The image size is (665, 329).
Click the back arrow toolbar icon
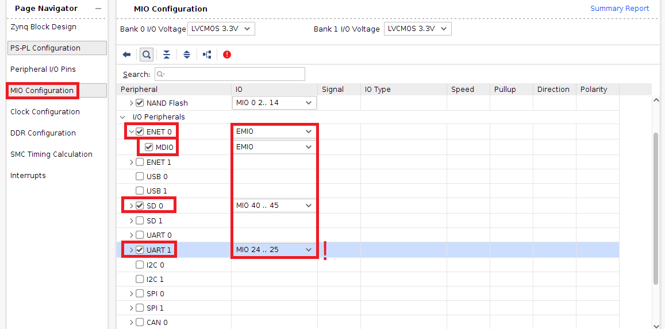[x=126, y=55]
